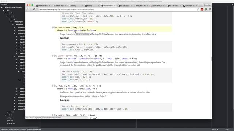Switch to the Macros tab
This screenshot has height=131, width=234.
pos(92,6)
